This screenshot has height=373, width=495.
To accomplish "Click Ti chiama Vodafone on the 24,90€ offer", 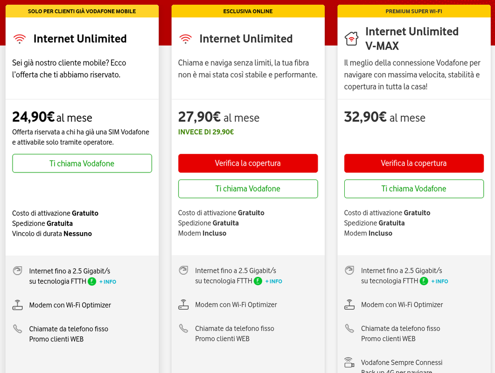I will 82,164.
